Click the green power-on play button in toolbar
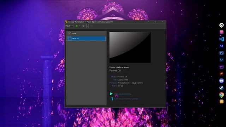This screenshot has height=127, width=226. coord(77,26)
